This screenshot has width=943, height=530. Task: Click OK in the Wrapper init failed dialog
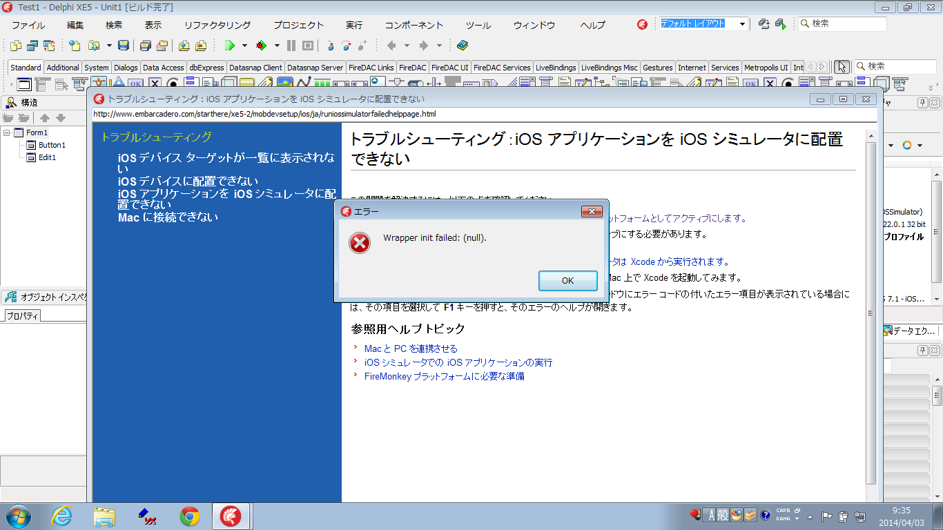[568, 280]
